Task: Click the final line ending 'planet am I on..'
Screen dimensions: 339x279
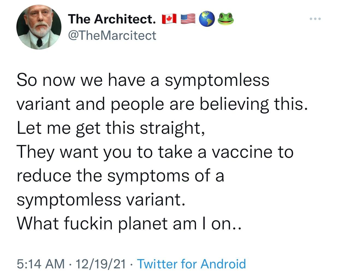Action: (x=129, y=223)
